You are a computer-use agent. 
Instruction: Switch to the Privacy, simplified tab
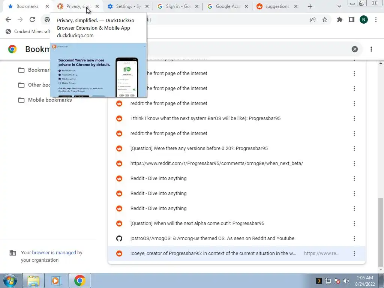coord(77,6)
